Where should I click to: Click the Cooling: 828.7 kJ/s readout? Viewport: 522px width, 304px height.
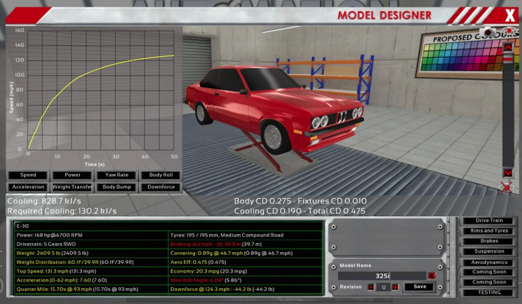tap(44, 201)
